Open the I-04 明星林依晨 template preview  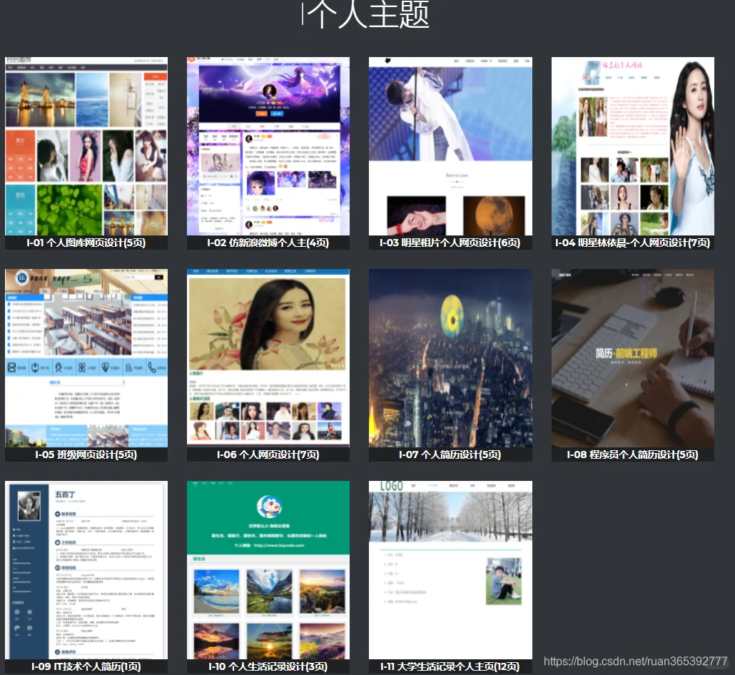pos(632,145)
